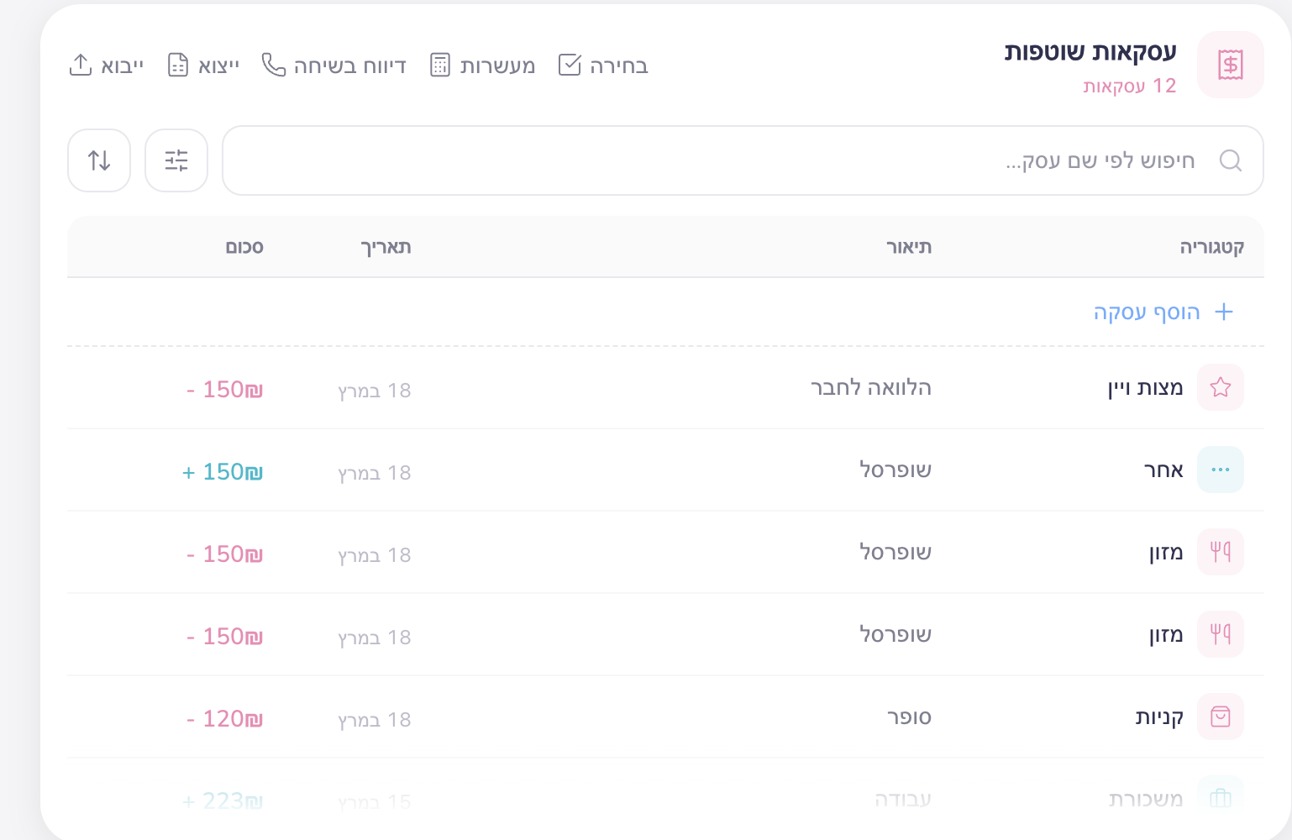Open phone call reporting (דיווח בשיחה)
The image size is (1292, 840).
pos(334,66)
